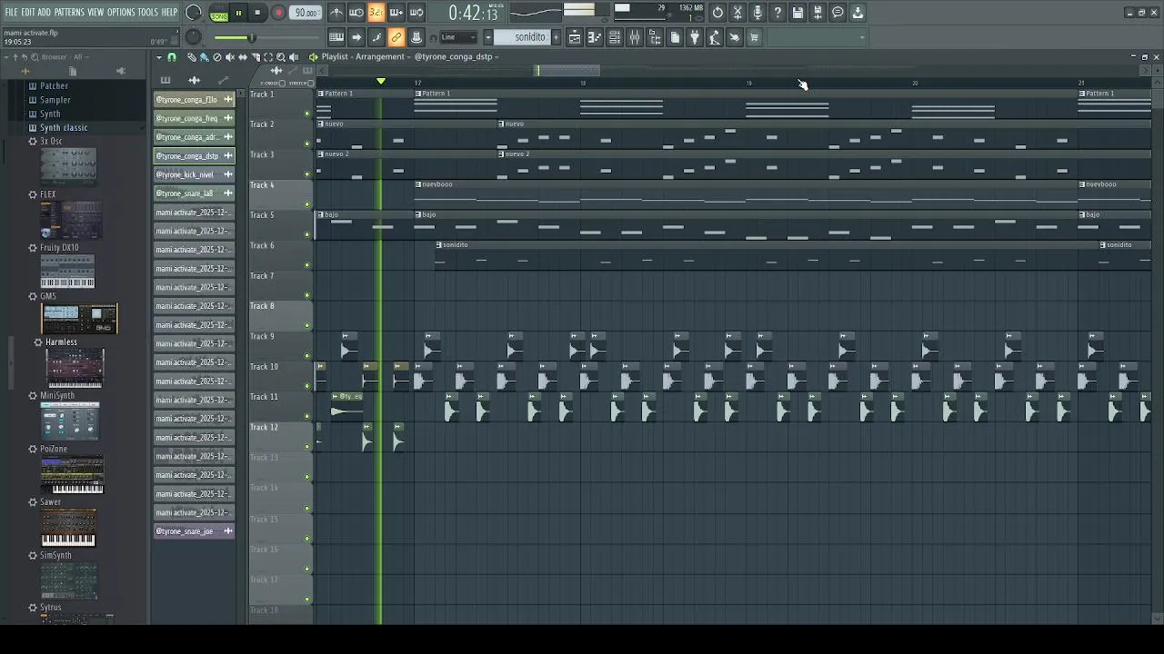The image size is (1164, 654).
Task: Select the slice tool in playlist
Action: (256, 57)
